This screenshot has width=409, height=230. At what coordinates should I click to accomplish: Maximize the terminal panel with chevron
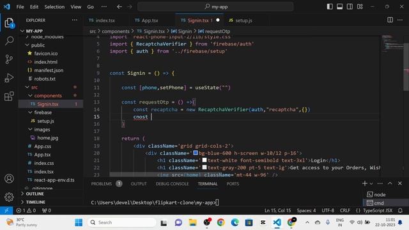pos(390,183)
